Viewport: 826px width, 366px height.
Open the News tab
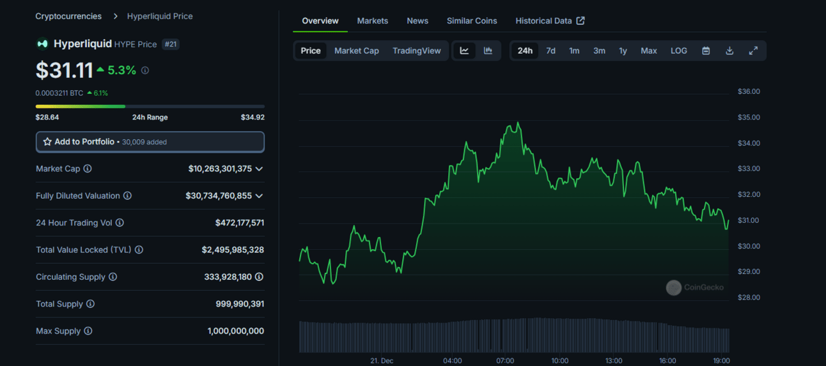pos(417,20)
